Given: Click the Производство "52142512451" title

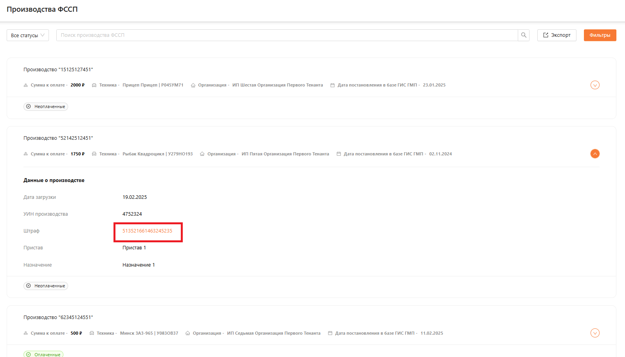Looking at the screenshot, I should click(58, 138).
